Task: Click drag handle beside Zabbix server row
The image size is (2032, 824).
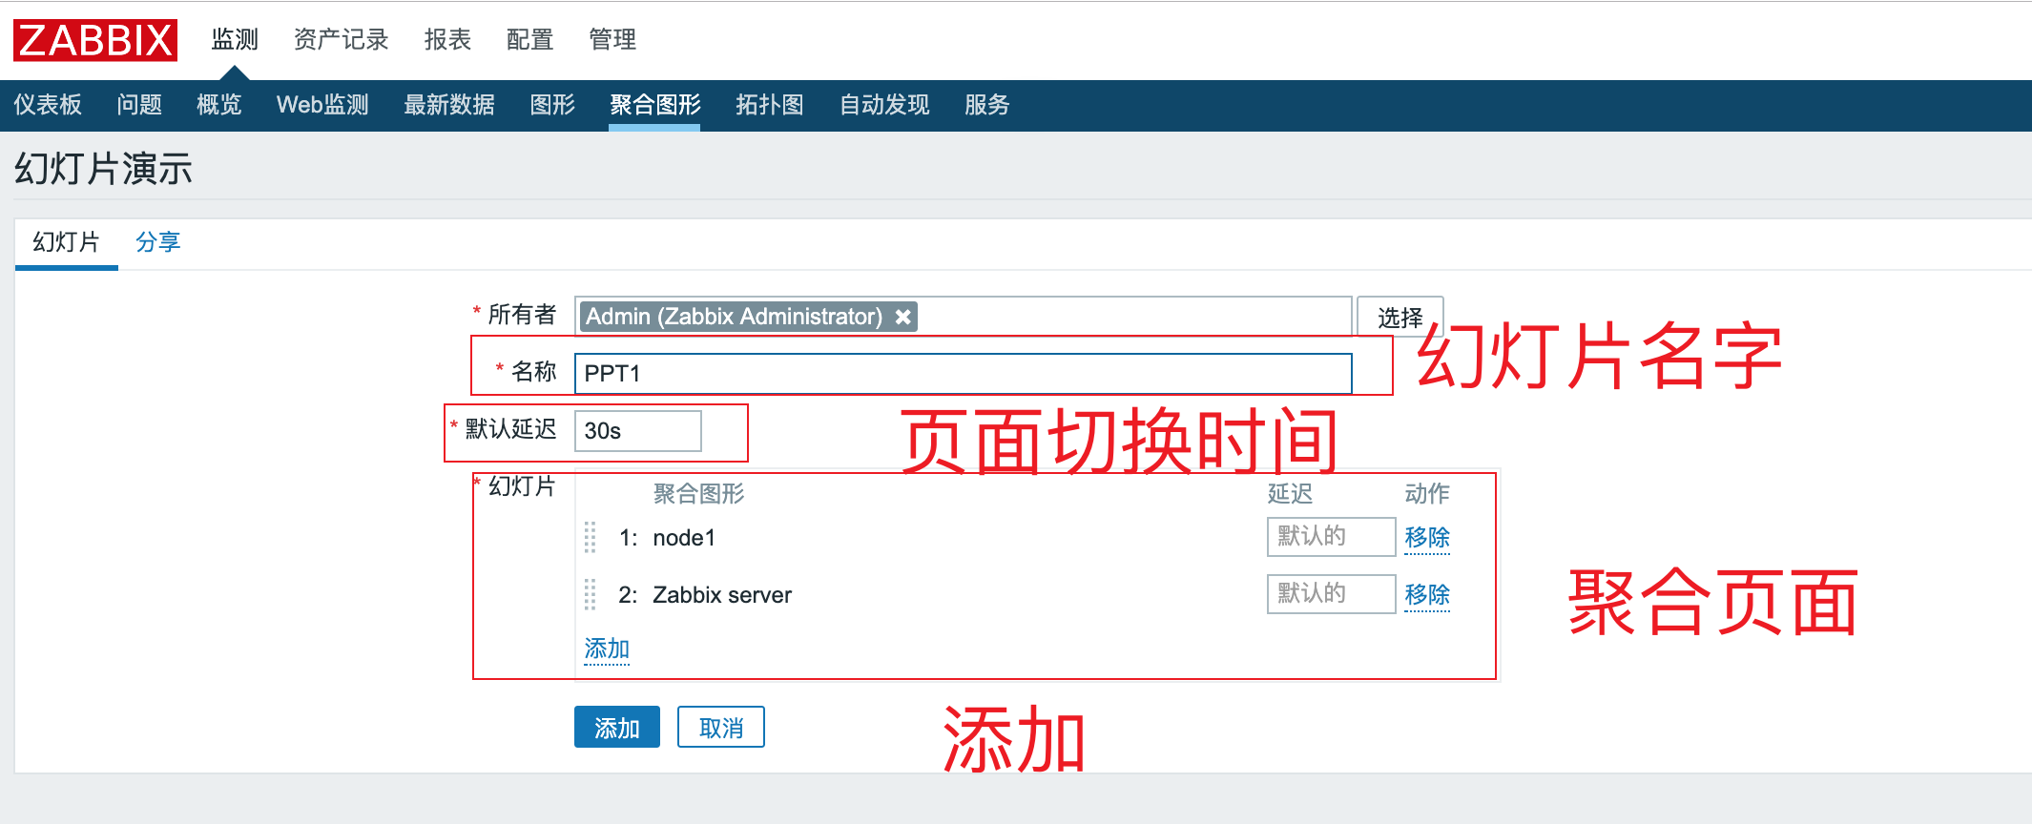Action: pos(590,594)
